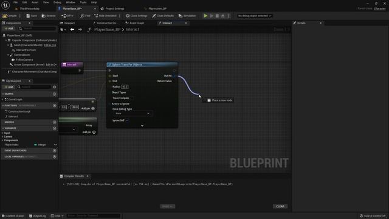Close the Interact graph tab
This screenshot has width=389, height=219.
pos(186,23)
